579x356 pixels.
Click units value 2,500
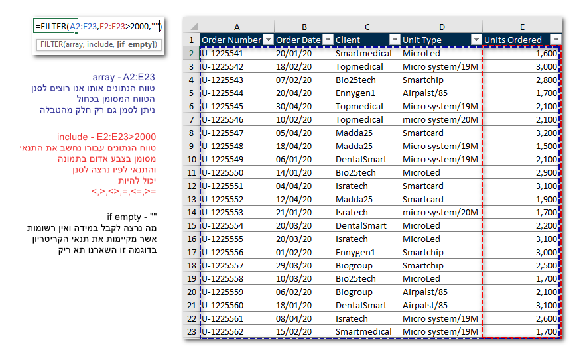click(522, 265)
